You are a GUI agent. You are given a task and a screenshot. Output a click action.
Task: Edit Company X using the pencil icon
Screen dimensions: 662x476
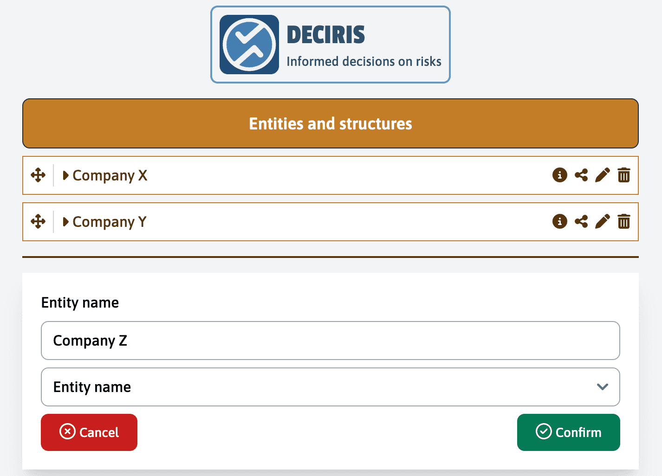pos(603,175)
